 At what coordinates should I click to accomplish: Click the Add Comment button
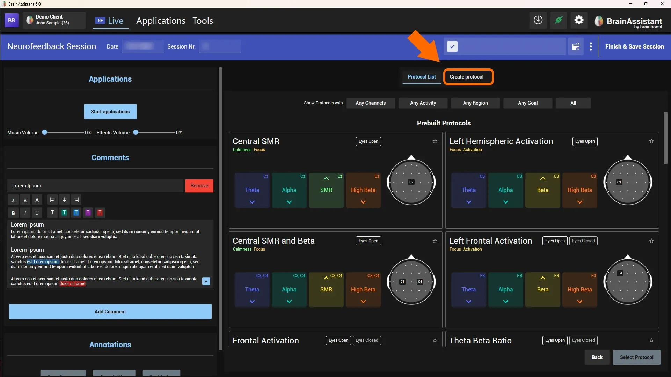(110, 312)
